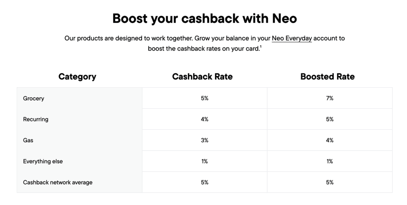
Task: Click the Recurring row label
Action: [x=36, y=119]
